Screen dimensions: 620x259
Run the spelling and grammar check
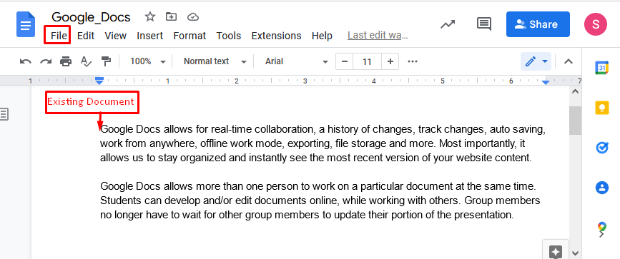(86, 61)
